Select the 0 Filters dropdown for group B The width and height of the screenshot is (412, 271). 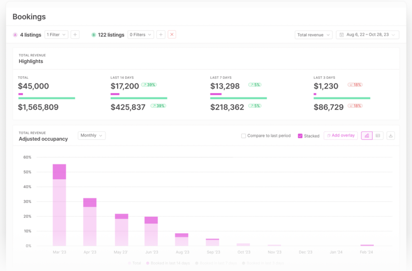pyautogui.click(x=140, y=35)
